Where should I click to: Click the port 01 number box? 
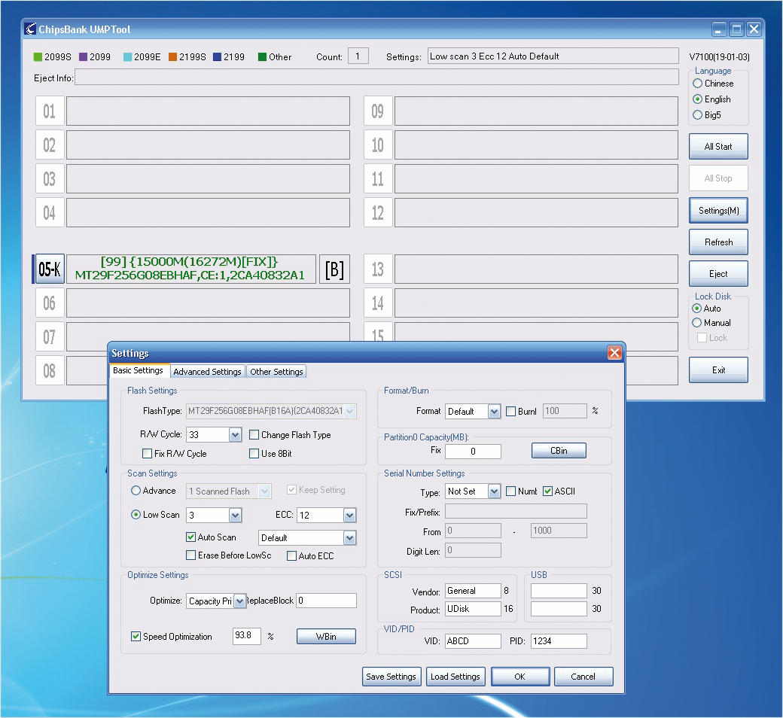(50, 111)
